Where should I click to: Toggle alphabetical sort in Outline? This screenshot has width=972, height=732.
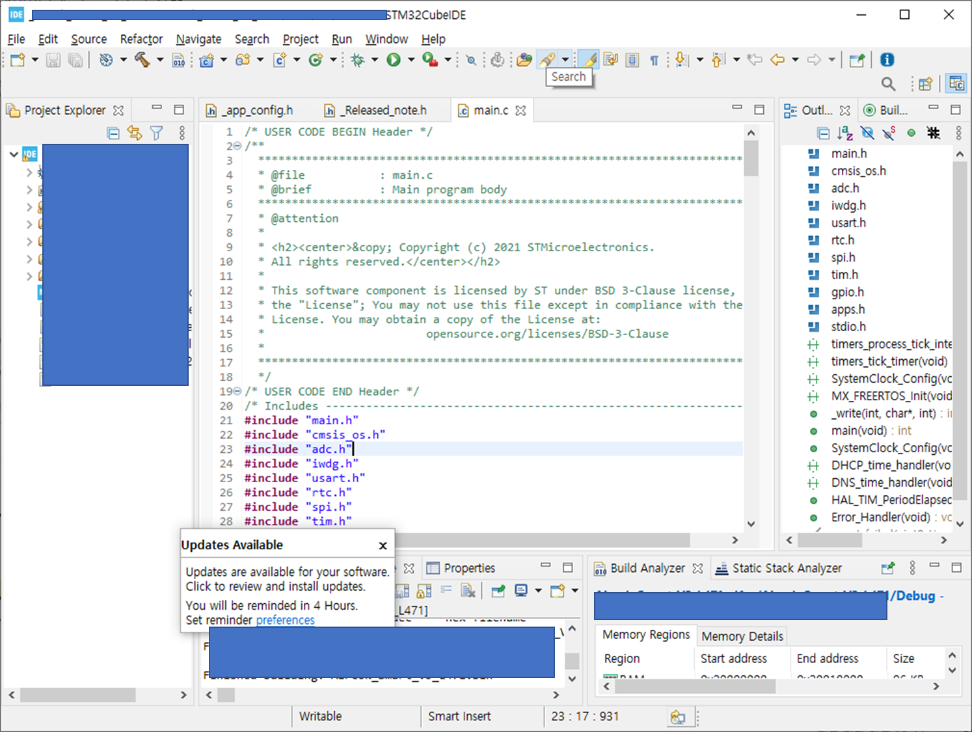point(845,133)
